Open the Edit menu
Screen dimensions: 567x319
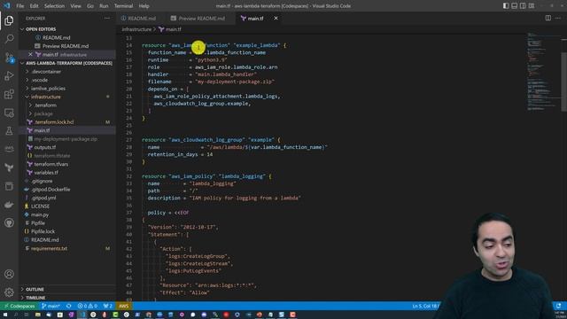click(x=34, y=6)
